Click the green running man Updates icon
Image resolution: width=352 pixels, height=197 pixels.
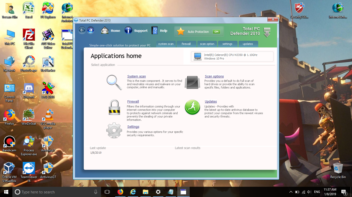[x=192, y=107]
